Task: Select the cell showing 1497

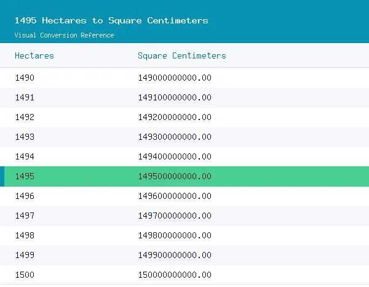Action: click(x=25, y=216)
